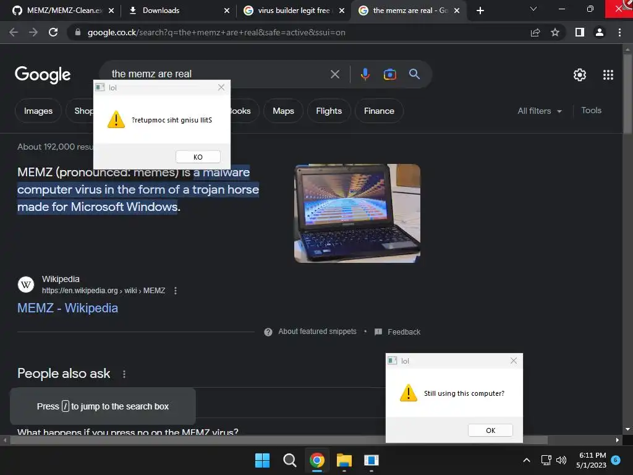Open the tab search chevron
633x475 pixels.
tap(533, 9)
